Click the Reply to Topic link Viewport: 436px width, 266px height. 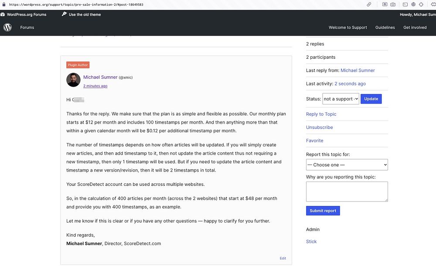[321, 114]
